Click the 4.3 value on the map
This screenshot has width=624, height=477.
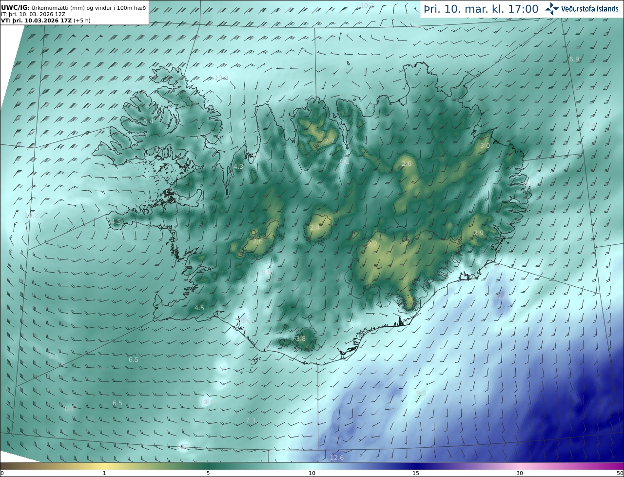pos(238,167)
